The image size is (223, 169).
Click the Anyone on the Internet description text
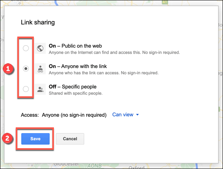[114, 52]
